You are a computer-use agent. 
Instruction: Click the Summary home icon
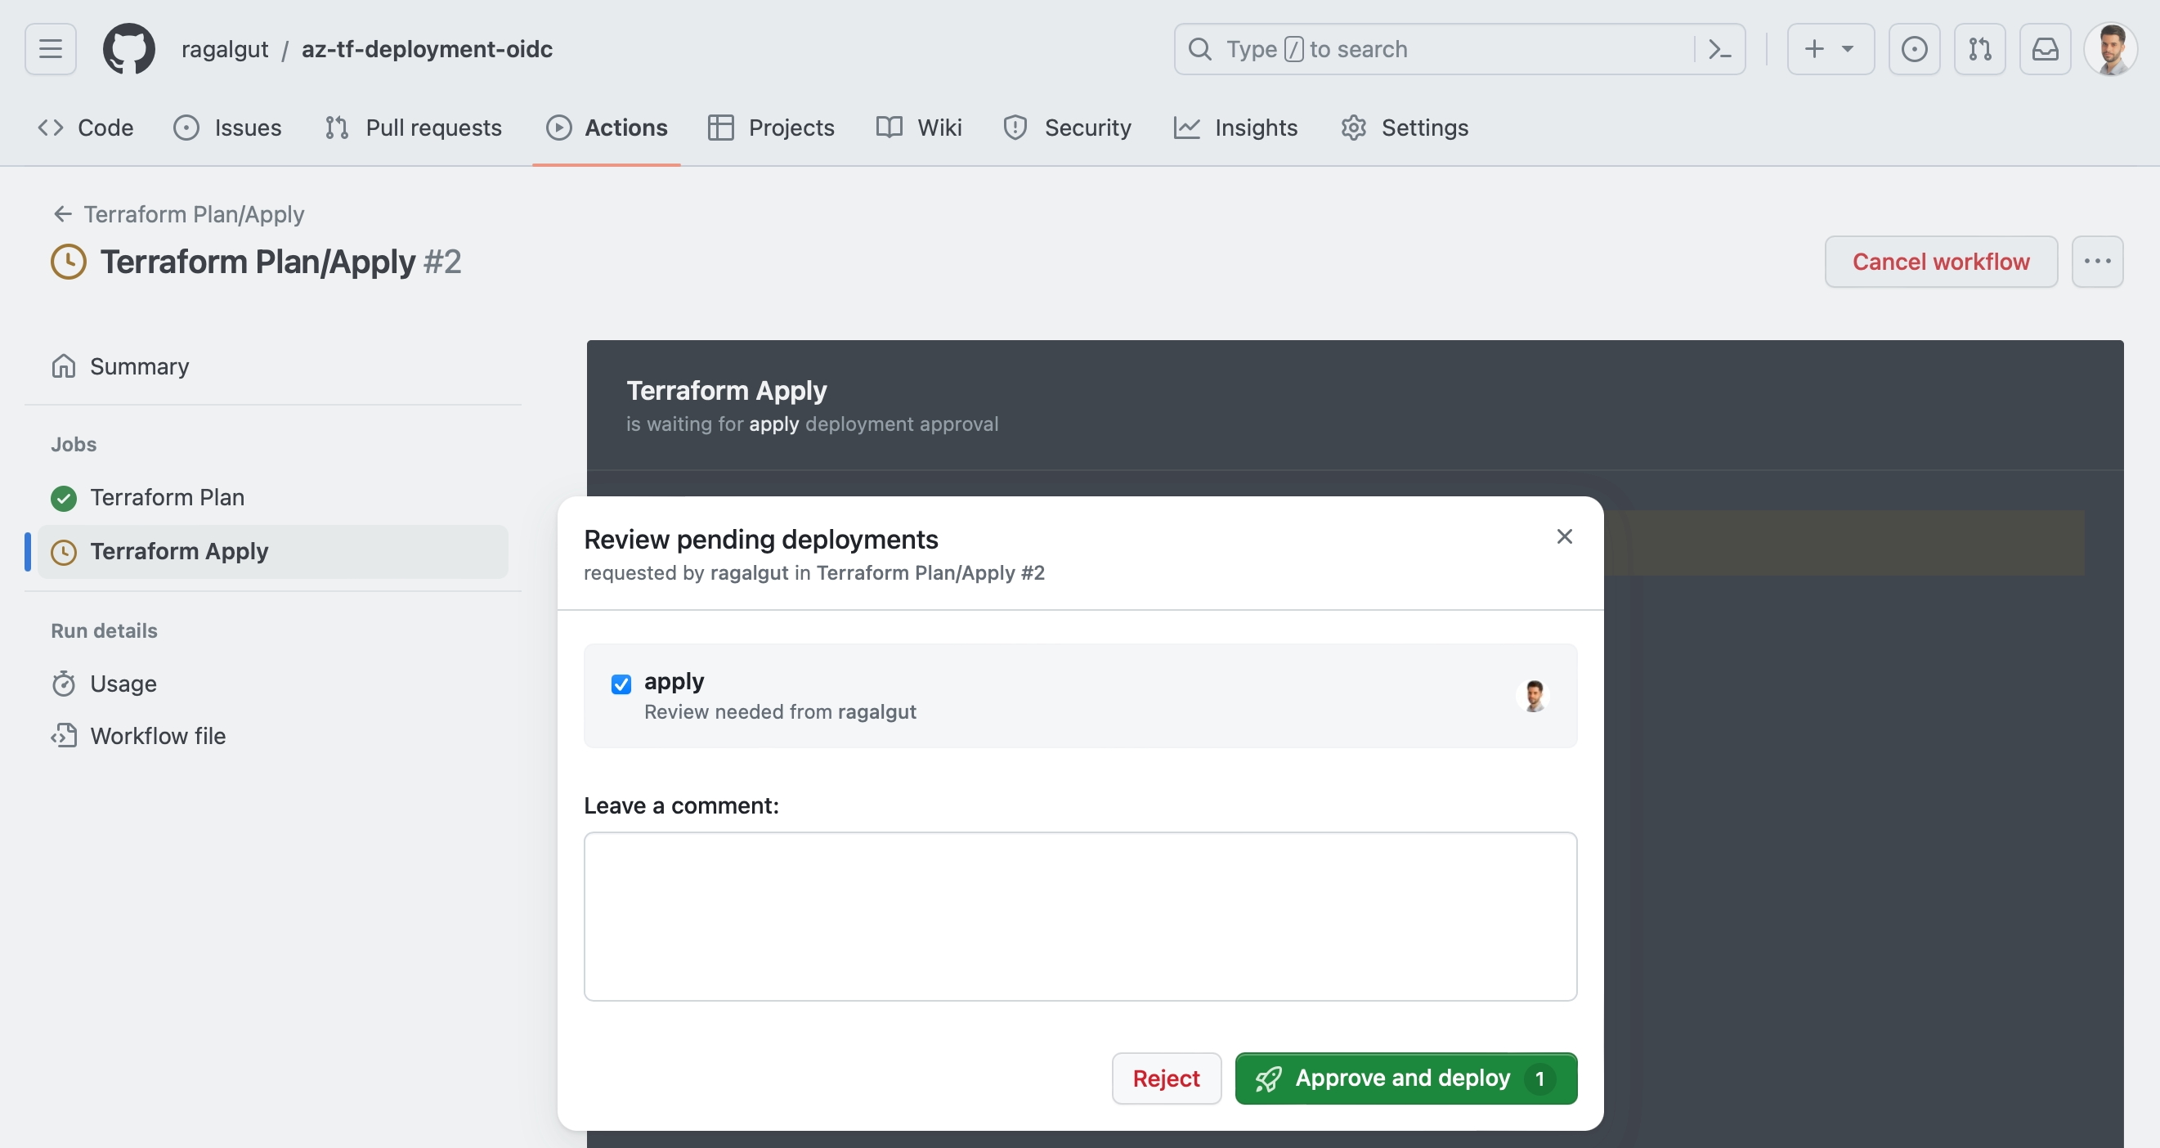(64, 366)
